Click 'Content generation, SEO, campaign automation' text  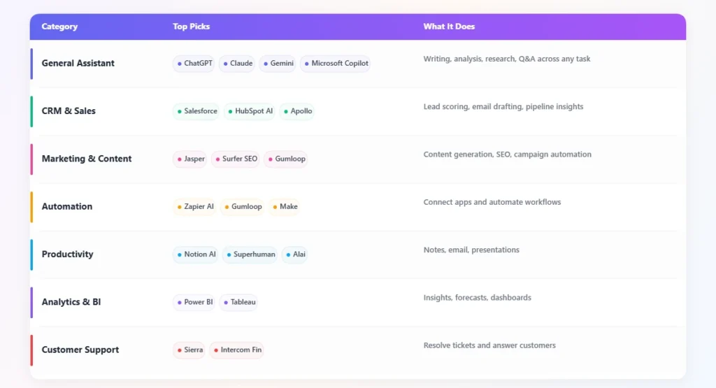tap(508, 155)
